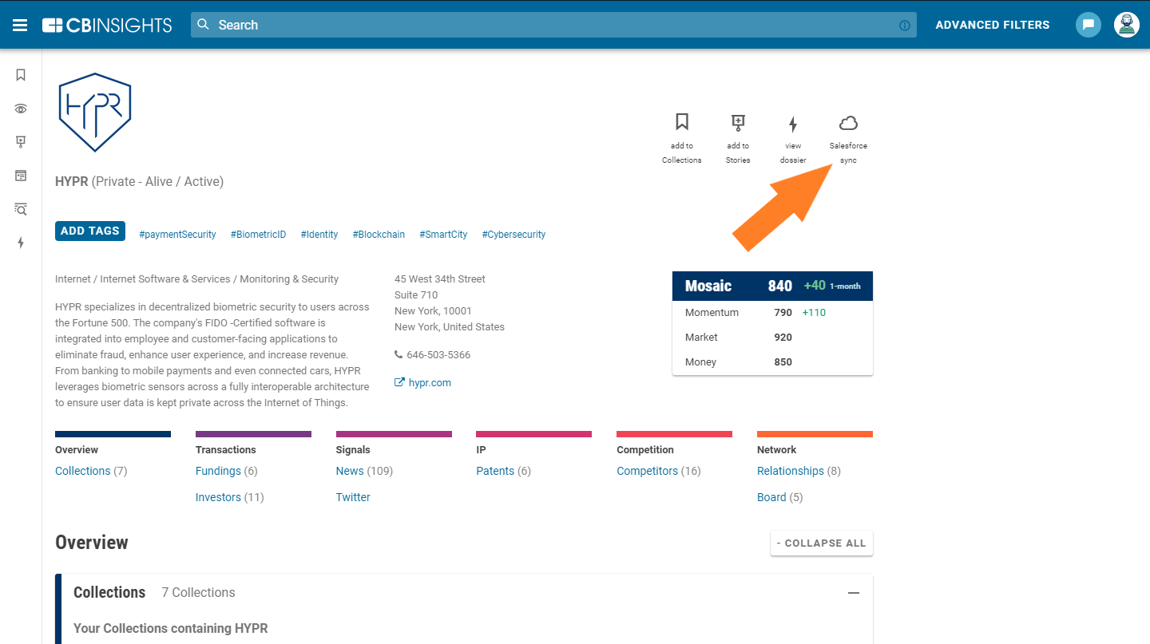This screenshot has height=644, width=1150.
Task: Collapse the Collections section with minus icon
Action: coord(854,593)
